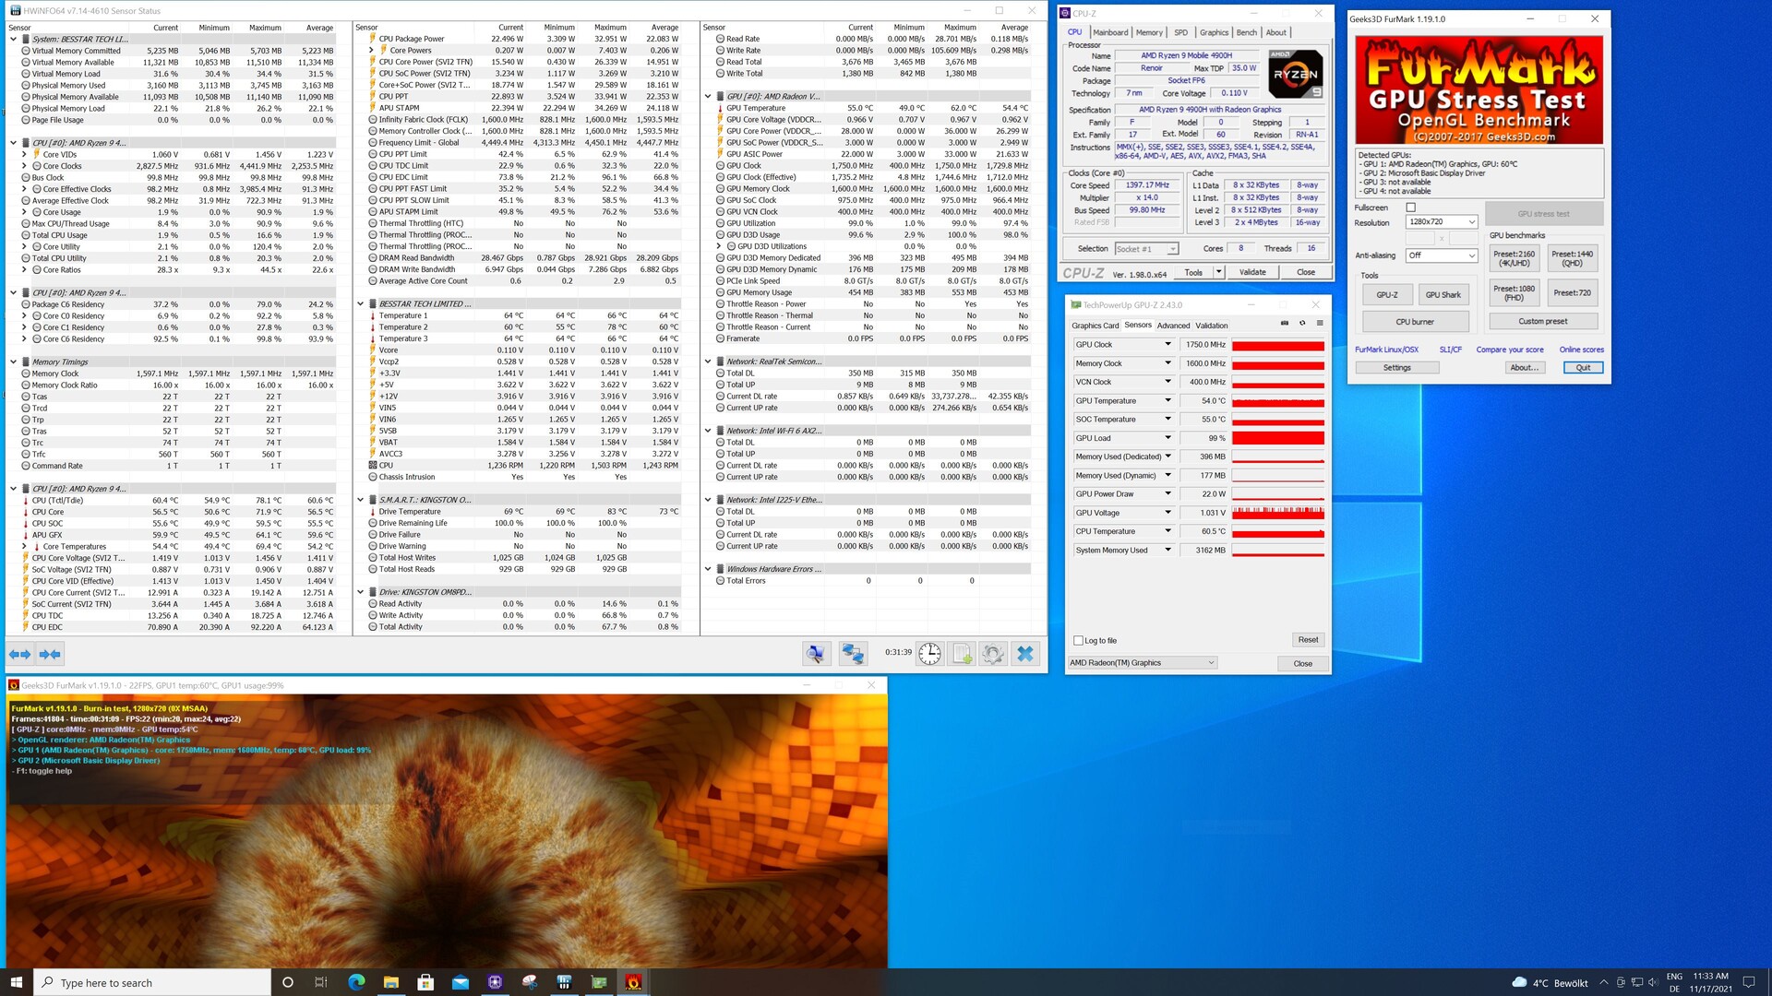The image size is (1772, 996).
Task: Open HWiNFO sensor settings gear
Action: pos(993,654)
